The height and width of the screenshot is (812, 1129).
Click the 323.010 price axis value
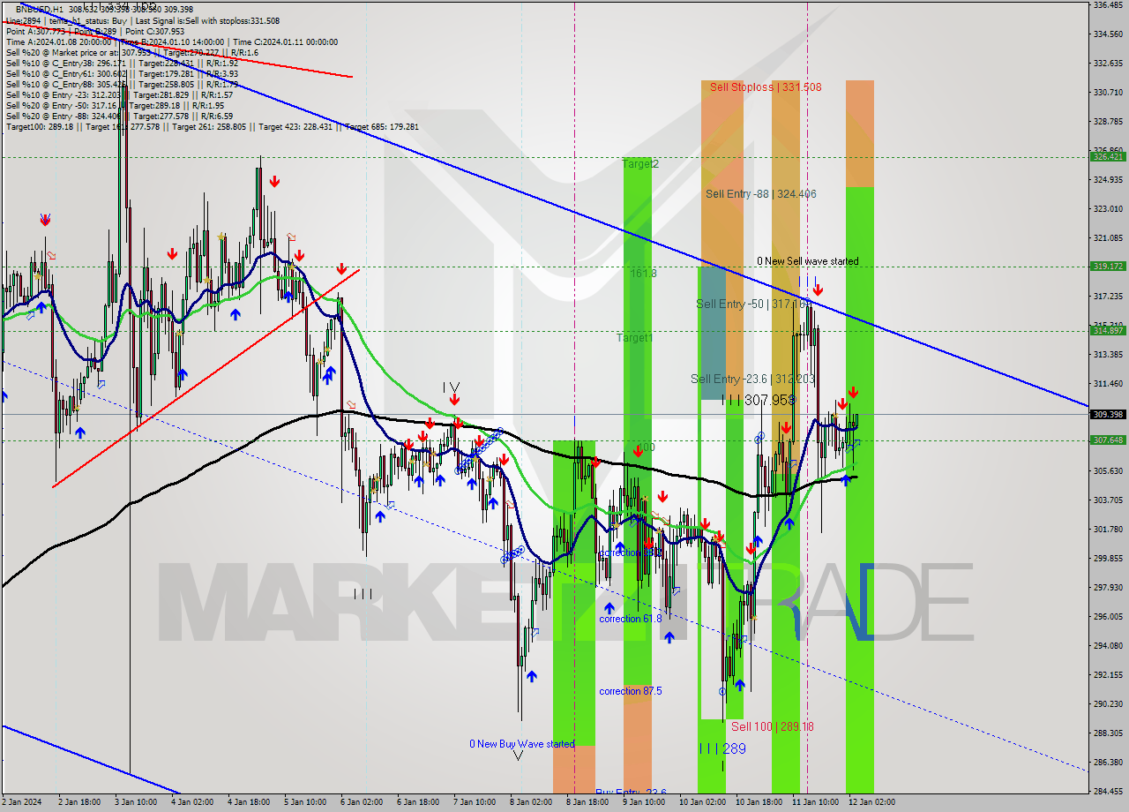click(1108, 208)
